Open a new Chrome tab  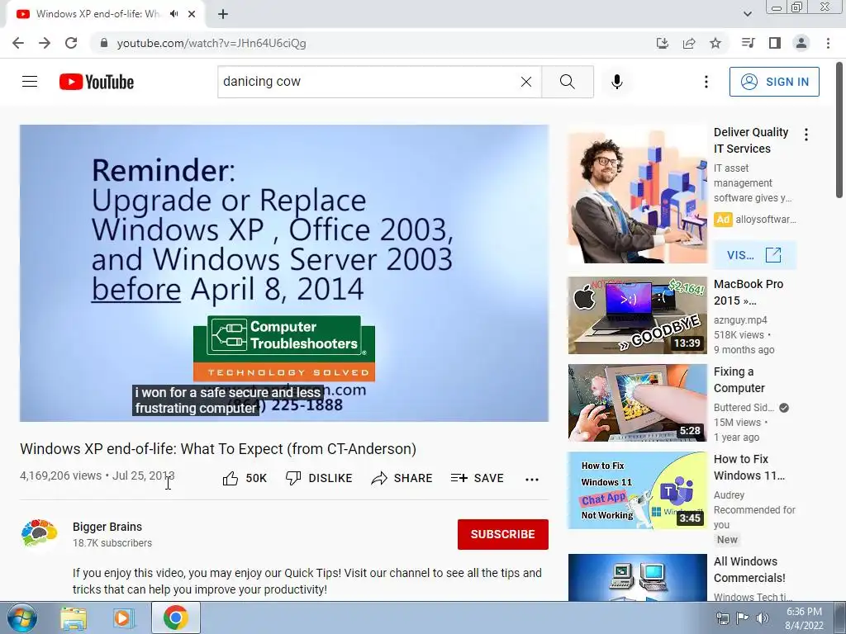[x=223, y=14]
